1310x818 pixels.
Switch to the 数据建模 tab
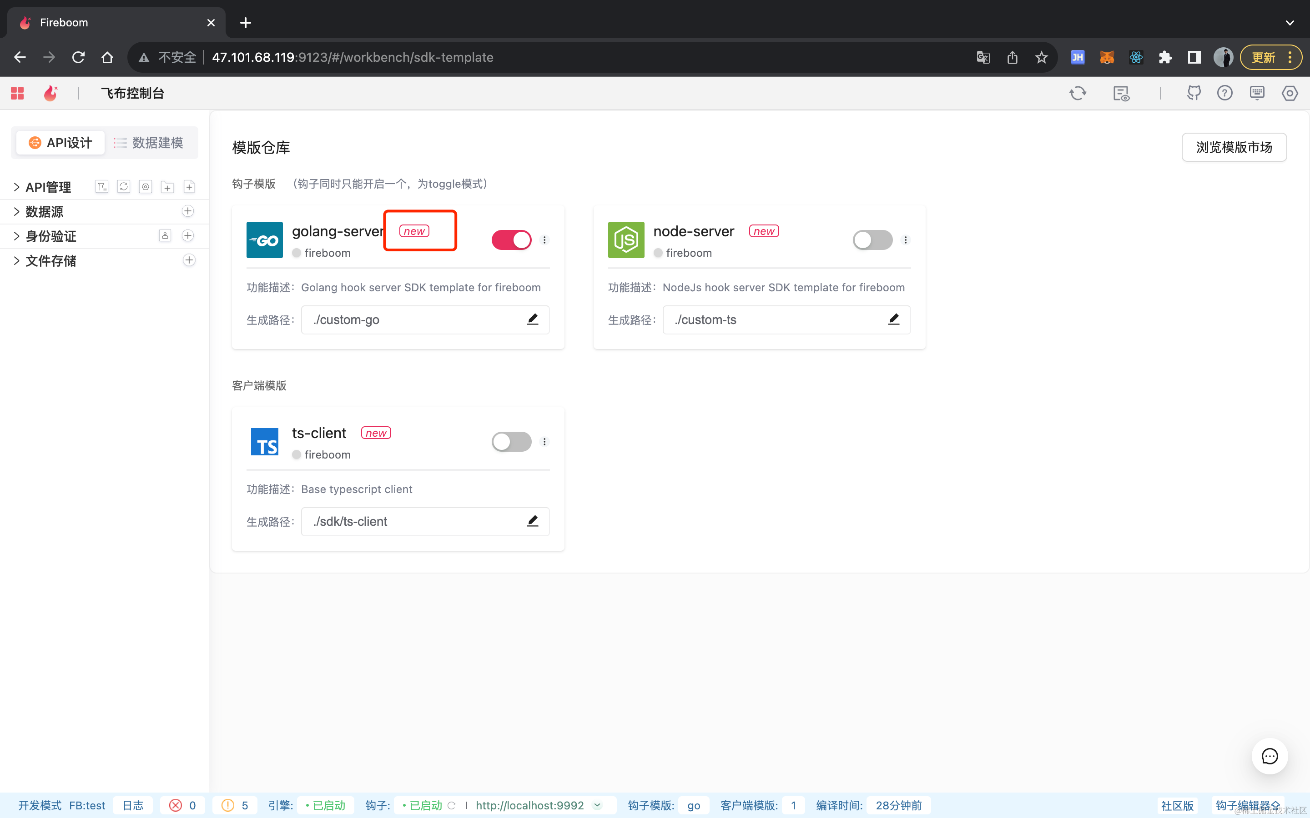pyautogui.click(x=149, y=143)
